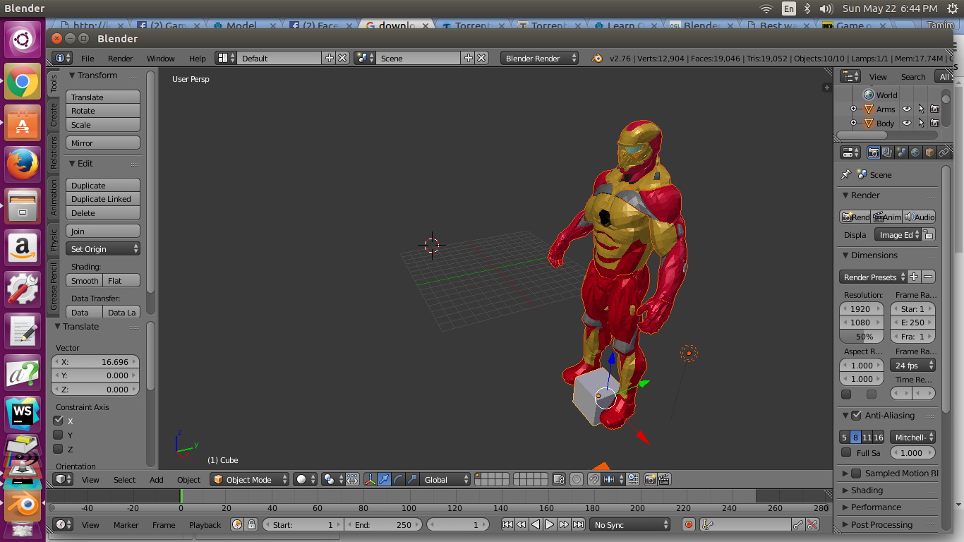Click the browse scene icon
This screenshot has width=964, height=542.
tap(365, 58)
